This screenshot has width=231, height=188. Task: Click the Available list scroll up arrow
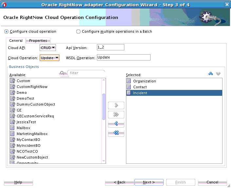[104, 80]
